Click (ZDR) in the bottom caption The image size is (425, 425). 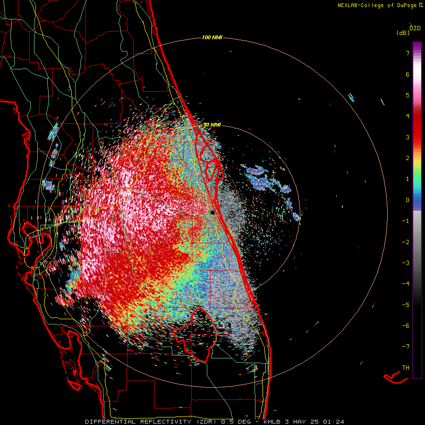click(x=206, y=422)
